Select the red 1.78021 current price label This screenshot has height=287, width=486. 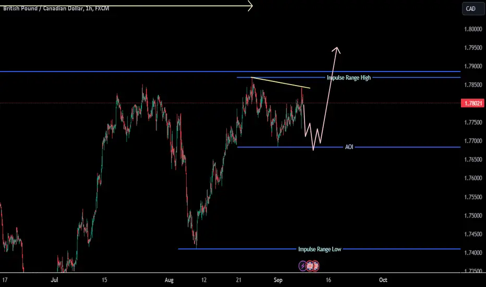tap(472, 103)
